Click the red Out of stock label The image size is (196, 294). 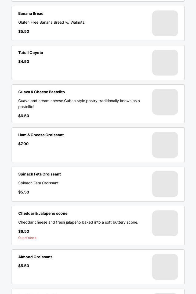27,238
